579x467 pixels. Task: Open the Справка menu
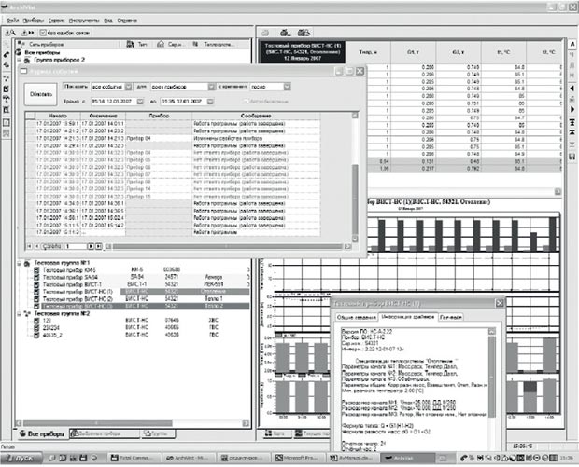tap(127, 21)
